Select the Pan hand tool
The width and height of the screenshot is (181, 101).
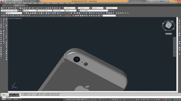pyautogui.click(x=37, y=8)
